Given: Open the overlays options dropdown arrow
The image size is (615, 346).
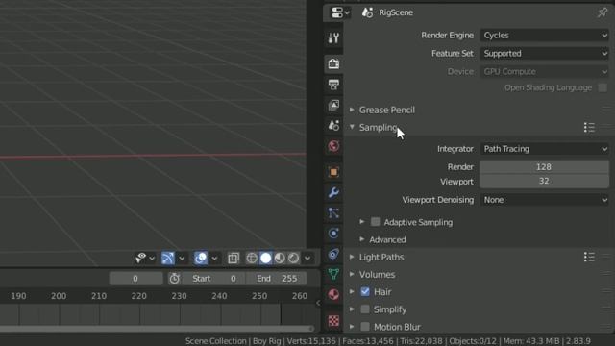Looking at the screenshot, I should 214,259.
